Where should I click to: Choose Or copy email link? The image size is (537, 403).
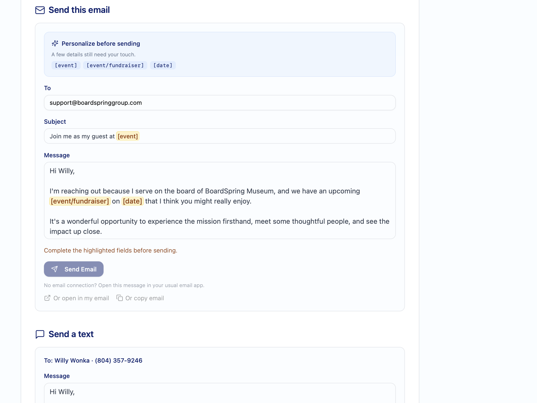click(140, 298)
